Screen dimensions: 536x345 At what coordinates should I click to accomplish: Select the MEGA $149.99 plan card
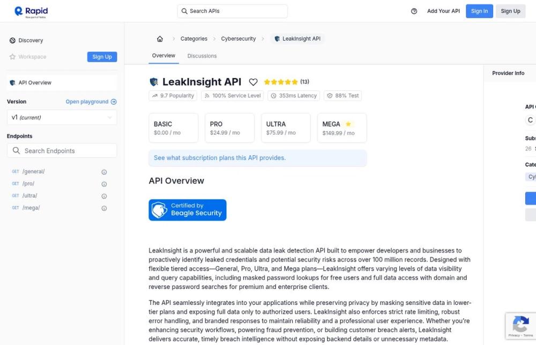pyautogui.click(x=342, y=128)
